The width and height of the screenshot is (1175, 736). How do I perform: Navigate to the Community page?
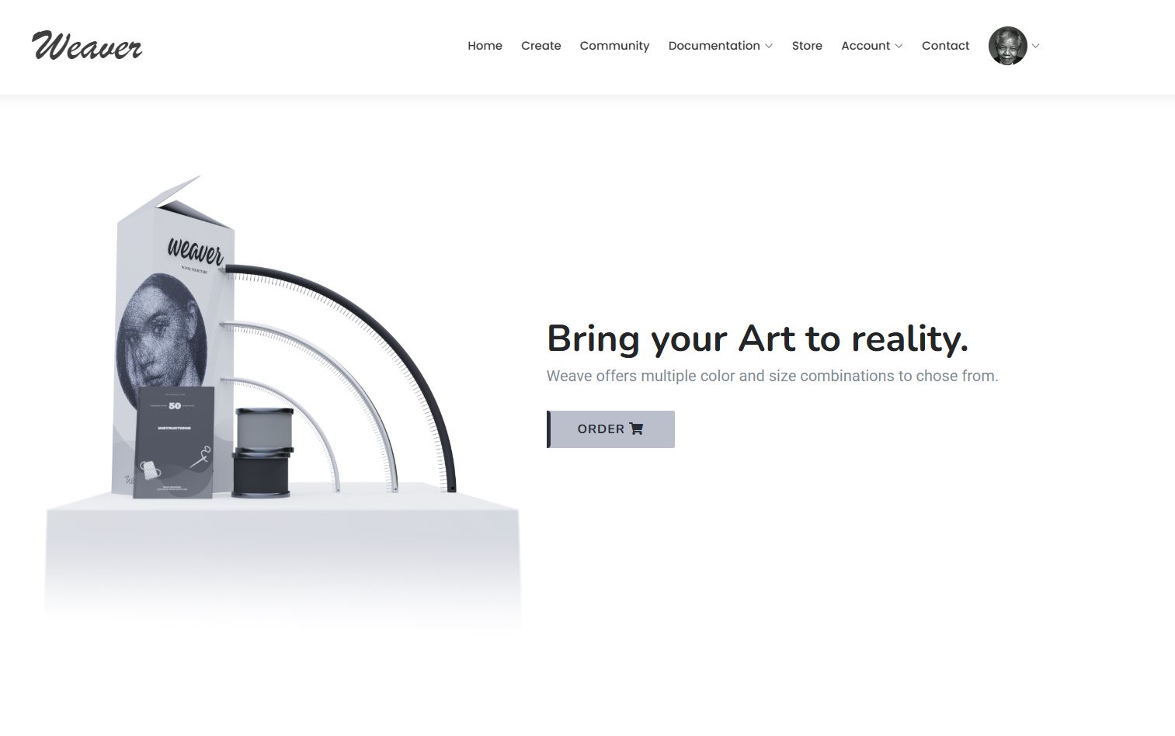[x=614, y=46]
